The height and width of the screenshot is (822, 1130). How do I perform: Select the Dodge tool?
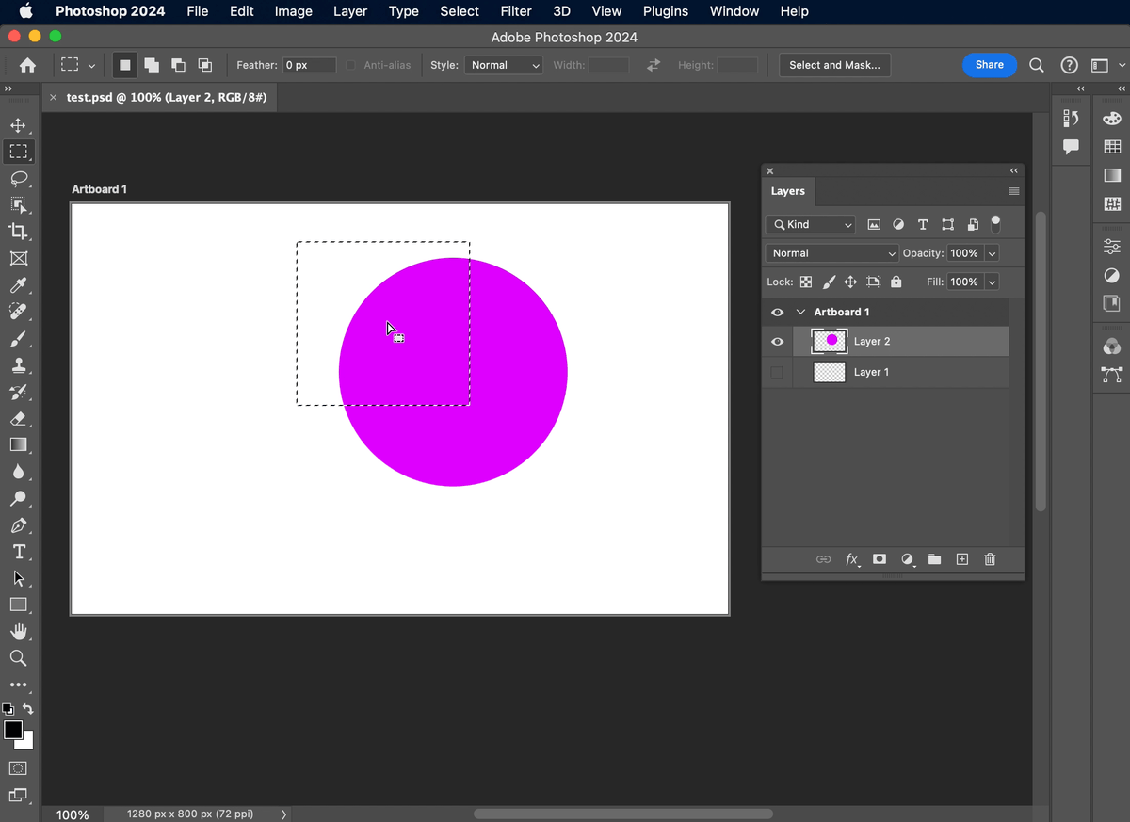coord(19,498)
